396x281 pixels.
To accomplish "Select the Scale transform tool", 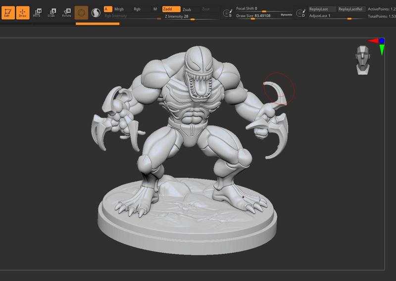I will 52,13.
